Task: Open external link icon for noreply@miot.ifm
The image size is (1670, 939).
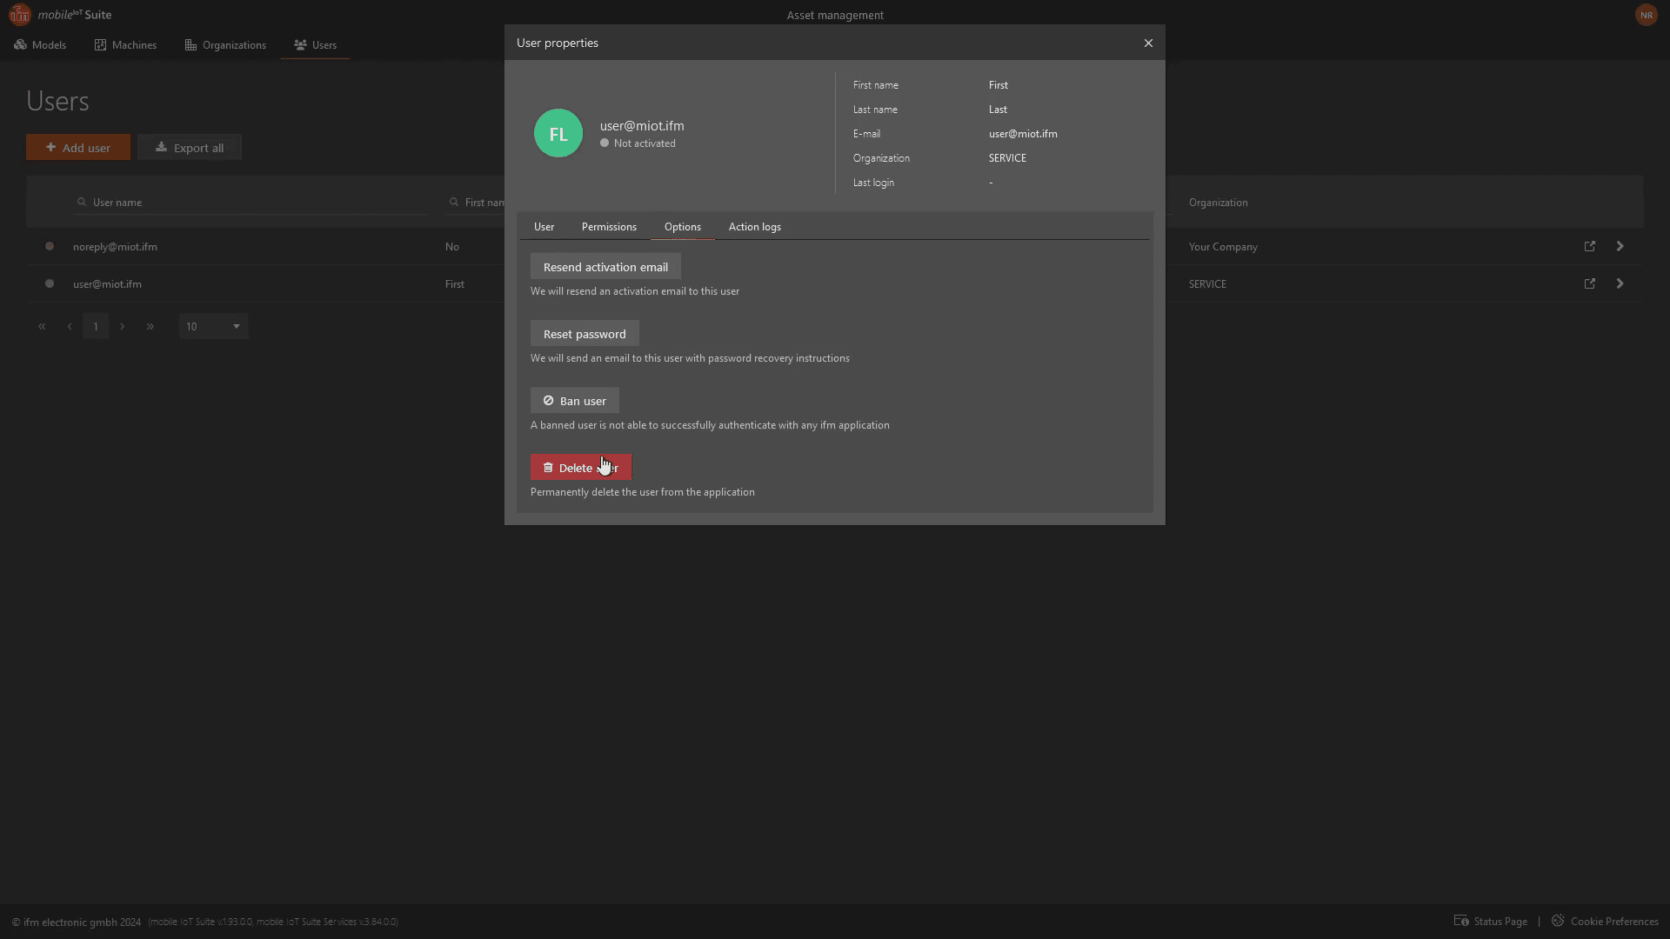Action: [1589, 247]
